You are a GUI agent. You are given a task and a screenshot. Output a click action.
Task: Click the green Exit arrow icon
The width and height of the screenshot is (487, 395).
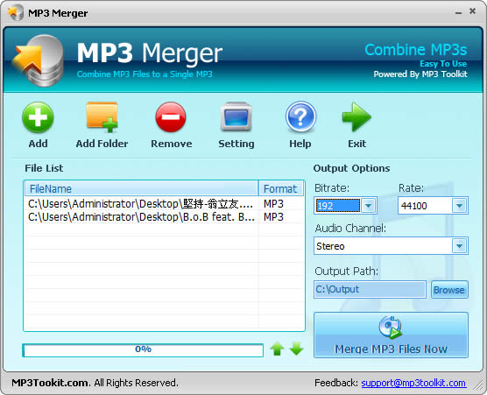356,116
